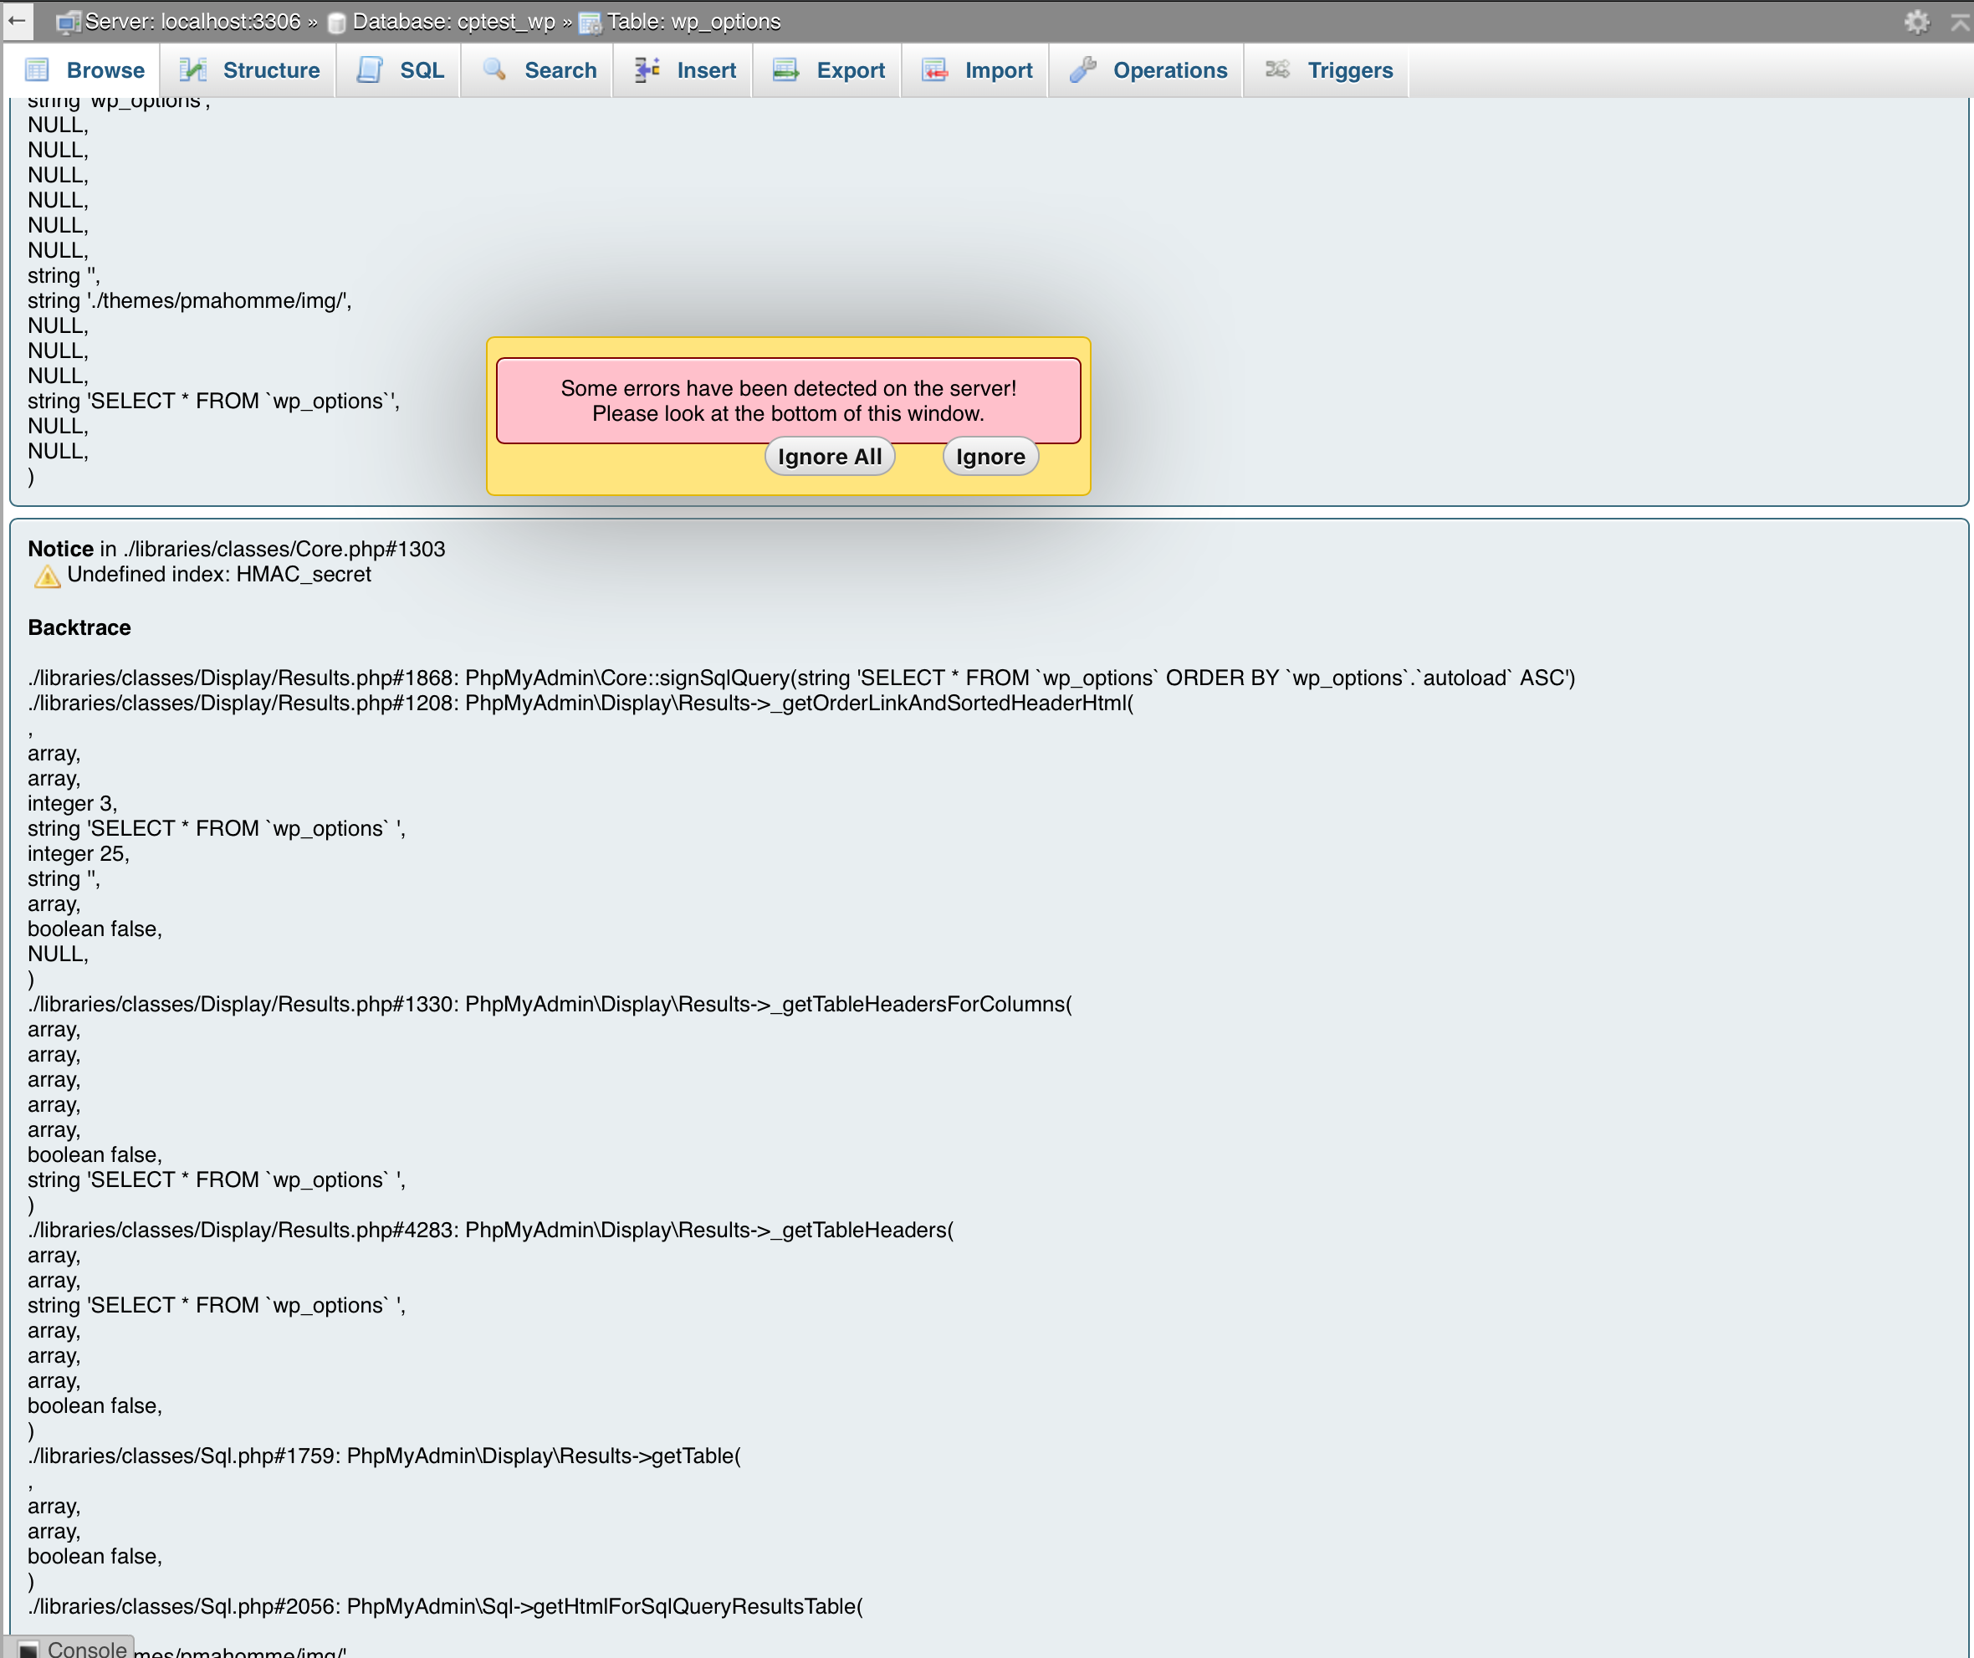
Task: Click the table icon next to wp_options
Action: [x=591, y=21]
